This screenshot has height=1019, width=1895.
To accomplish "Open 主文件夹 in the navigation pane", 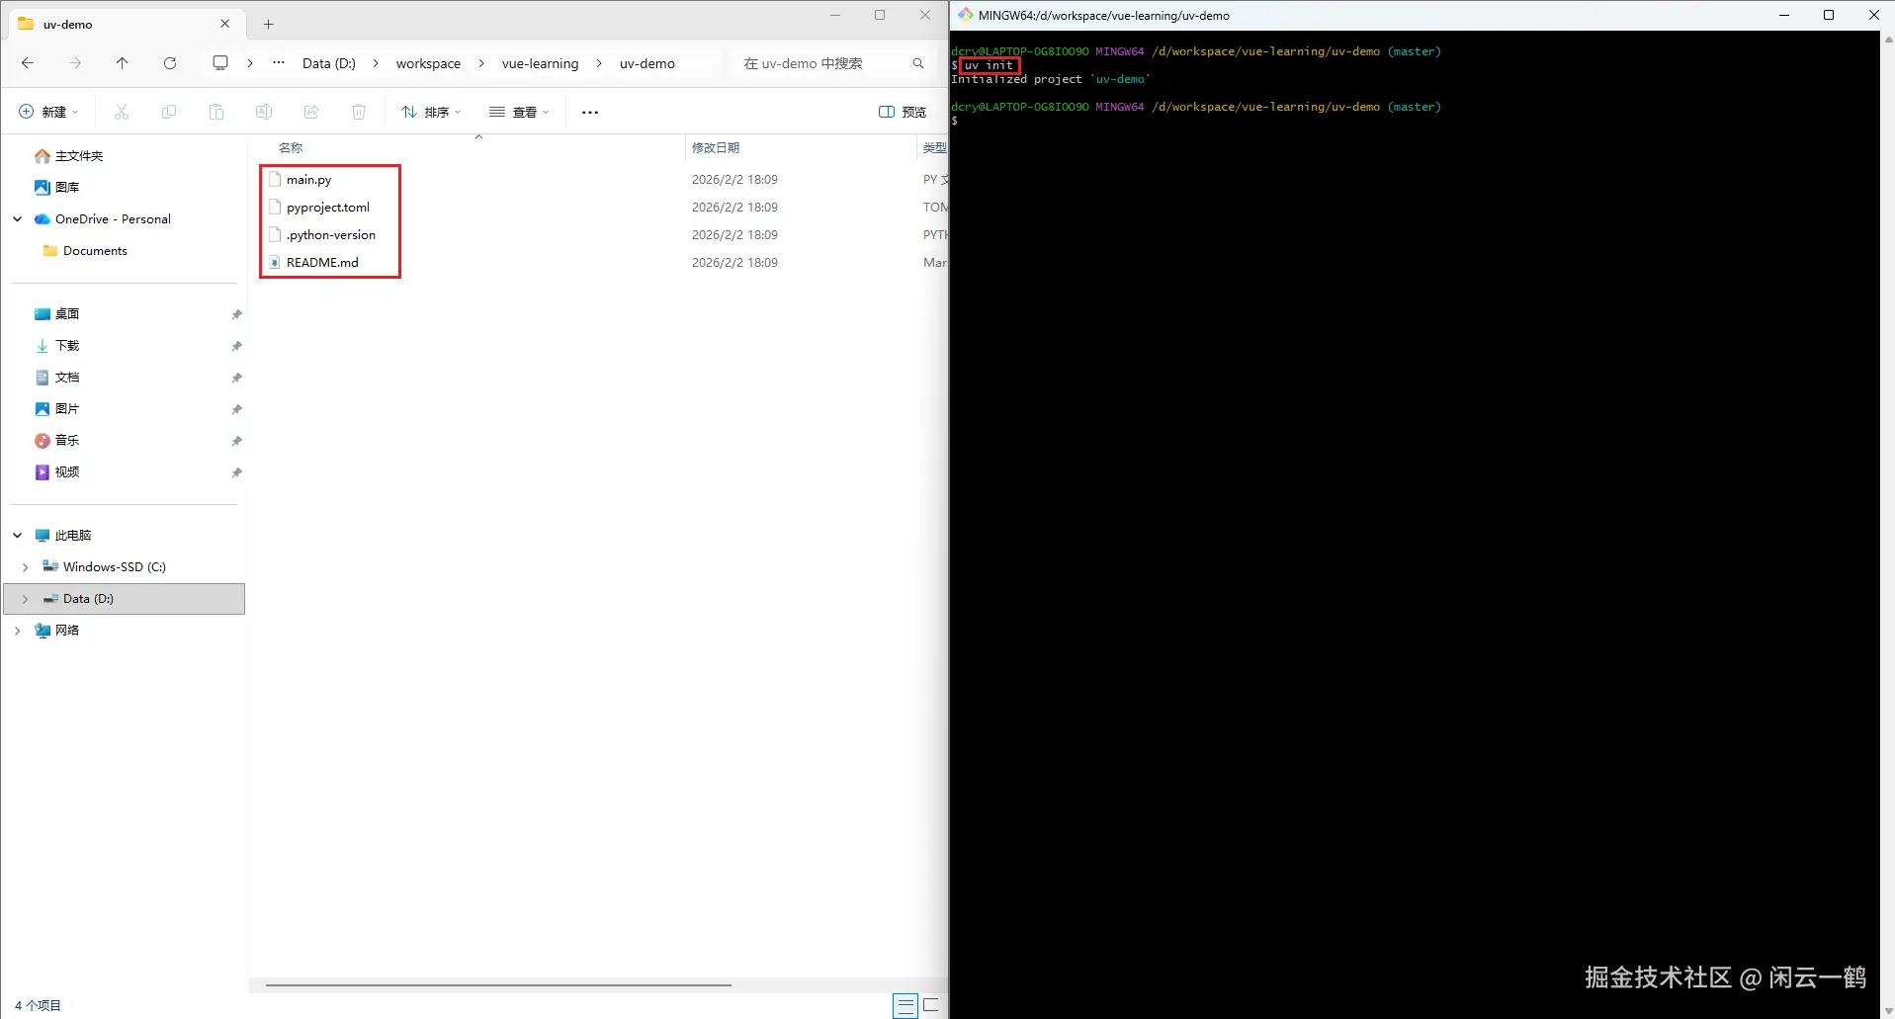I will pos(68,156).
